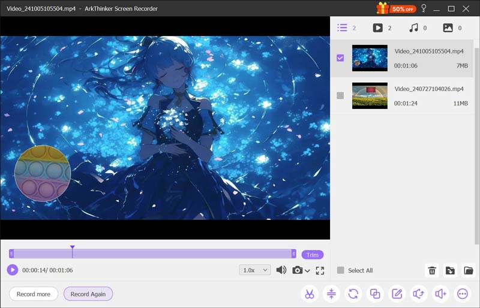Click the 50% OFF gift offer
Screen dimensions: 480x308
(x=397, y=8)
